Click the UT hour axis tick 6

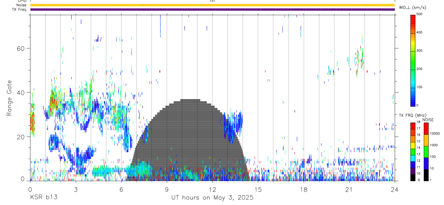pos(121,189)
